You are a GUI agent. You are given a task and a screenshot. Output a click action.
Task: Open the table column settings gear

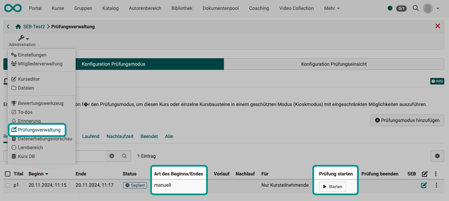point(437,156)
